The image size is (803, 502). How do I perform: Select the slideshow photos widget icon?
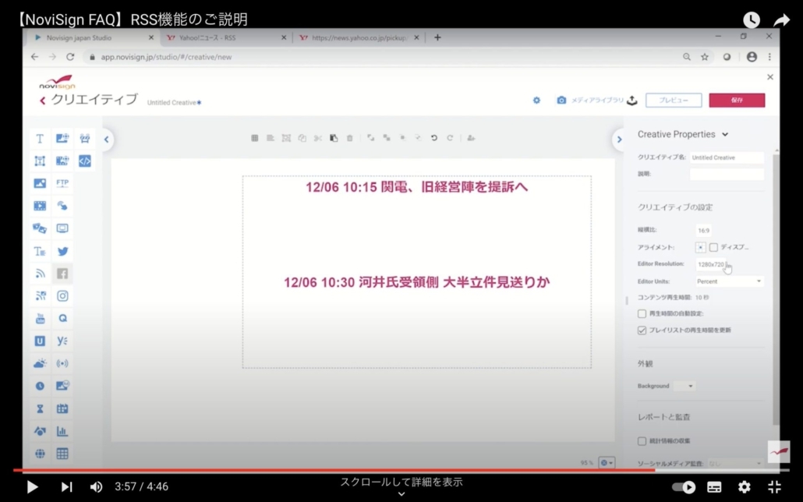40,228
